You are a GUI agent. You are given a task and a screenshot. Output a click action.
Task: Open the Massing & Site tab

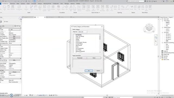(x=47, y=4)
